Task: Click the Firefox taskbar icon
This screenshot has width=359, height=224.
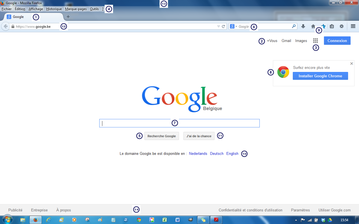Action: pyautogui.click(x=36, y=220)
